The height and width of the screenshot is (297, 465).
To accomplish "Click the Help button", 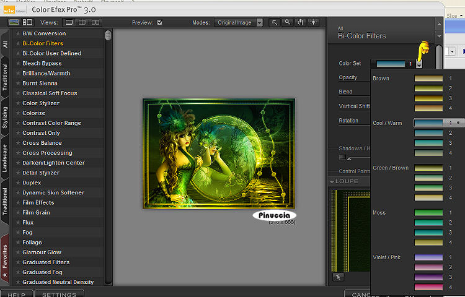I will tap(17, 294).
